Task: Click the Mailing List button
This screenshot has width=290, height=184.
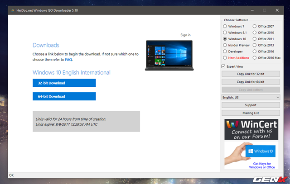Action: tap(251, 113)
